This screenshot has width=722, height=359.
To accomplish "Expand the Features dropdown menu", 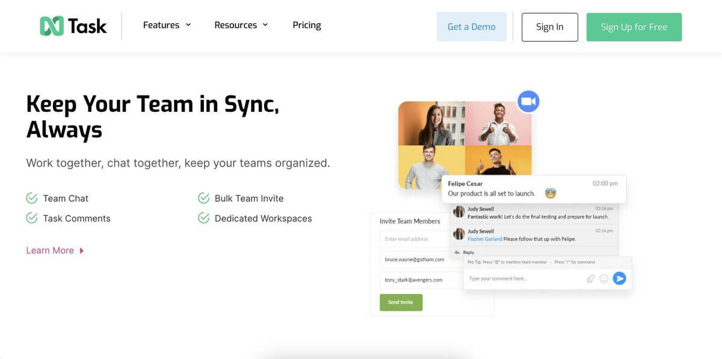I will pos(167,25).
